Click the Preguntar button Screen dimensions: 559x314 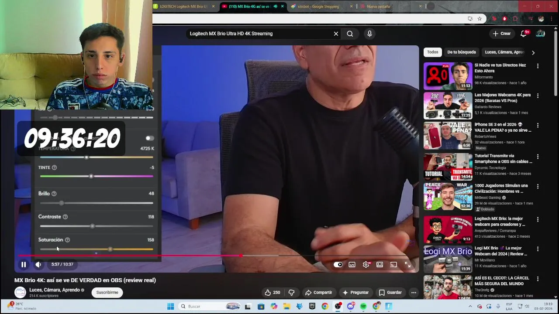(355, 293)
